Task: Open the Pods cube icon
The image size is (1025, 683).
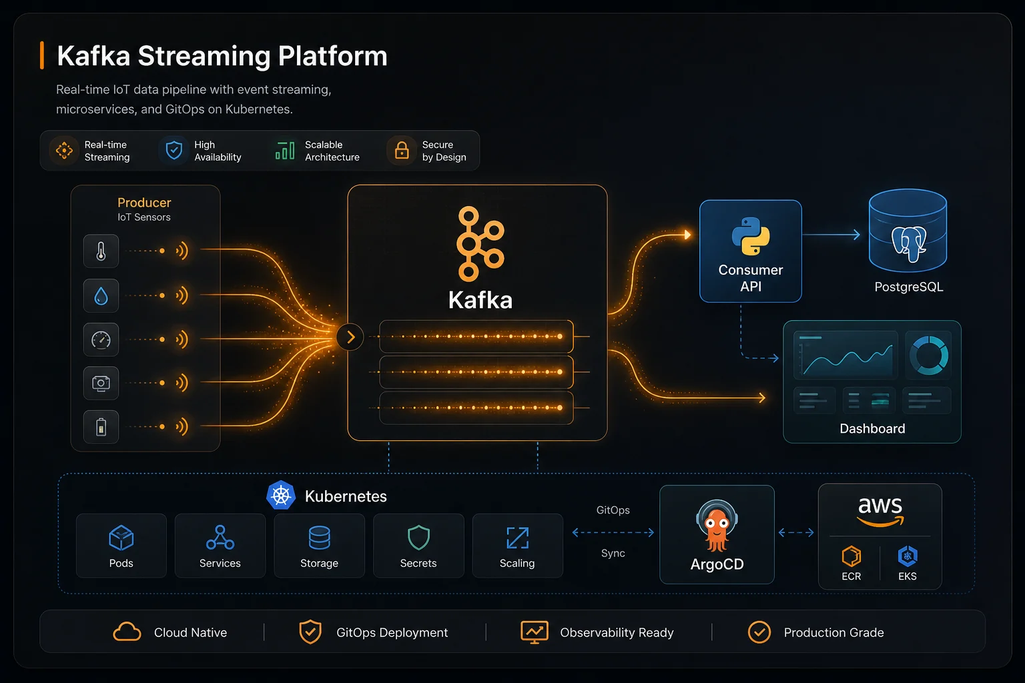Action: 121,538
